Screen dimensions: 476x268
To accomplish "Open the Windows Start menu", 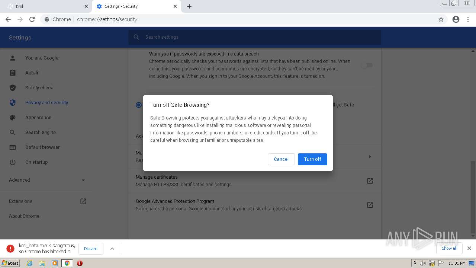I will coord(10,263).
